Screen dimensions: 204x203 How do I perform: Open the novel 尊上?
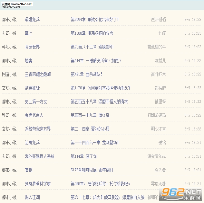pos(29,33)
